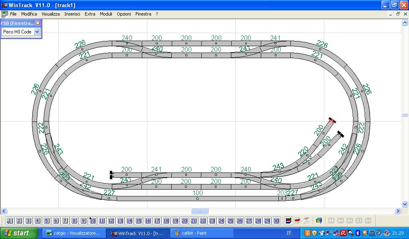Toggle layer 2 in bottom toolbar

tap(19, 221)
